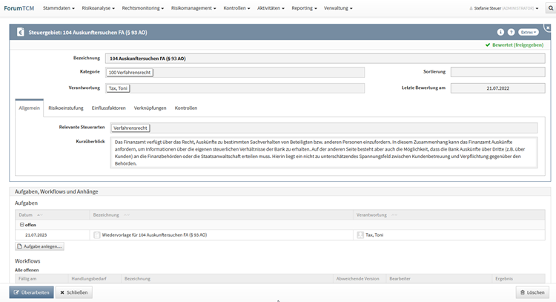This screenshot has height=302, width=556.
Task: Open the Extras dropdown
Action: click(x=528, y=33)
